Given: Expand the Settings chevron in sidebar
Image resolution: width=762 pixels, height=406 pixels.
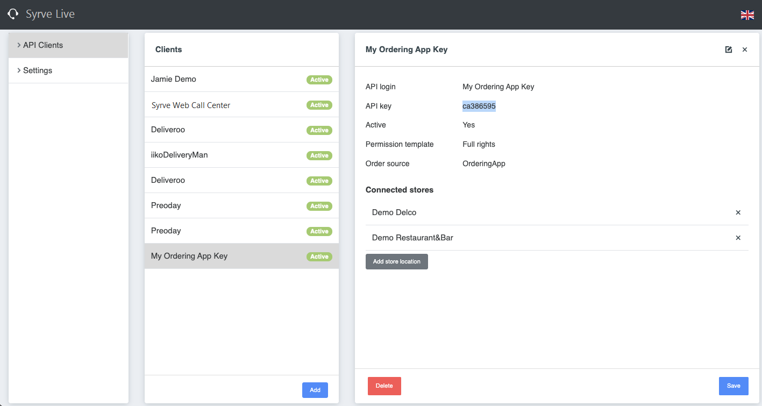Looking at the screenshot, I should tap(19, 70).
